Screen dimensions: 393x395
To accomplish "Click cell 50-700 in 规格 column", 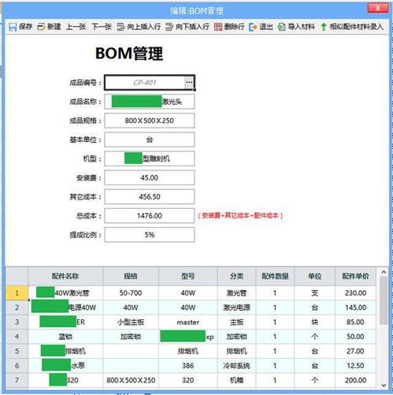I will tap(131, 293).
